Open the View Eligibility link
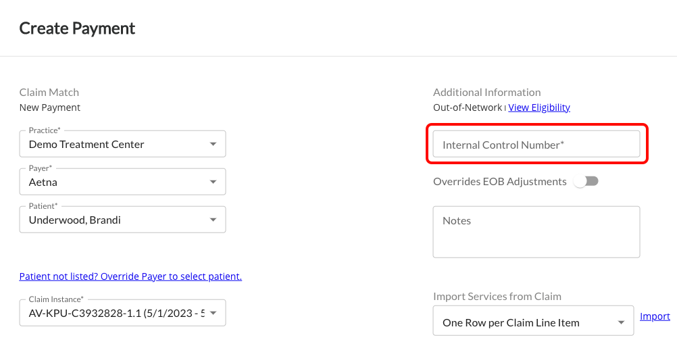This screenshot has height=346, width=677. [539, 107]
